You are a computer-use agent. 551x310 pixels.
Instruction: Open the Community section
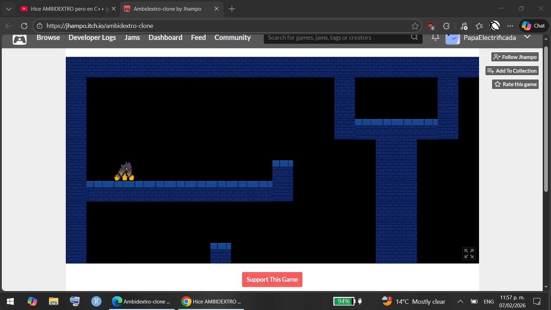232,38
